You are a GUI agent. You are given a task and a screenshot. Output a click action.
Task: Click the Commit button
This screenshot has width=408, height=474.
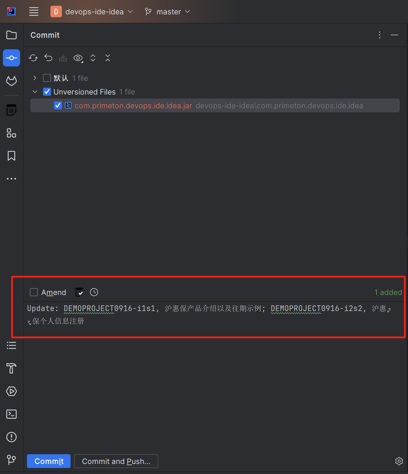pyautogui.click(x=49, y=461)
